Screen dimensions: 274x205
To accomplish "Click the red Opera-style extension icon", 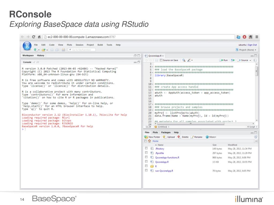I will (244, 37).
